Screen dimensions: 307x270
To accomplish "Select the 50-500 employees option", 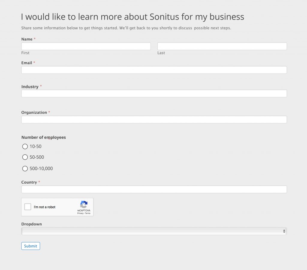I will click(x=25, y=157).
